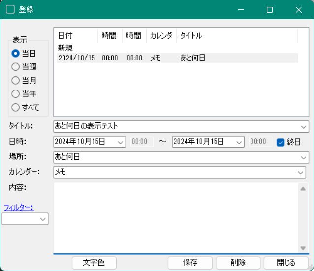Image resolution: width=314 pixels, height=271 pixels.
Task: Choose the 当月 radio button
Action: [x=16, y=80]
